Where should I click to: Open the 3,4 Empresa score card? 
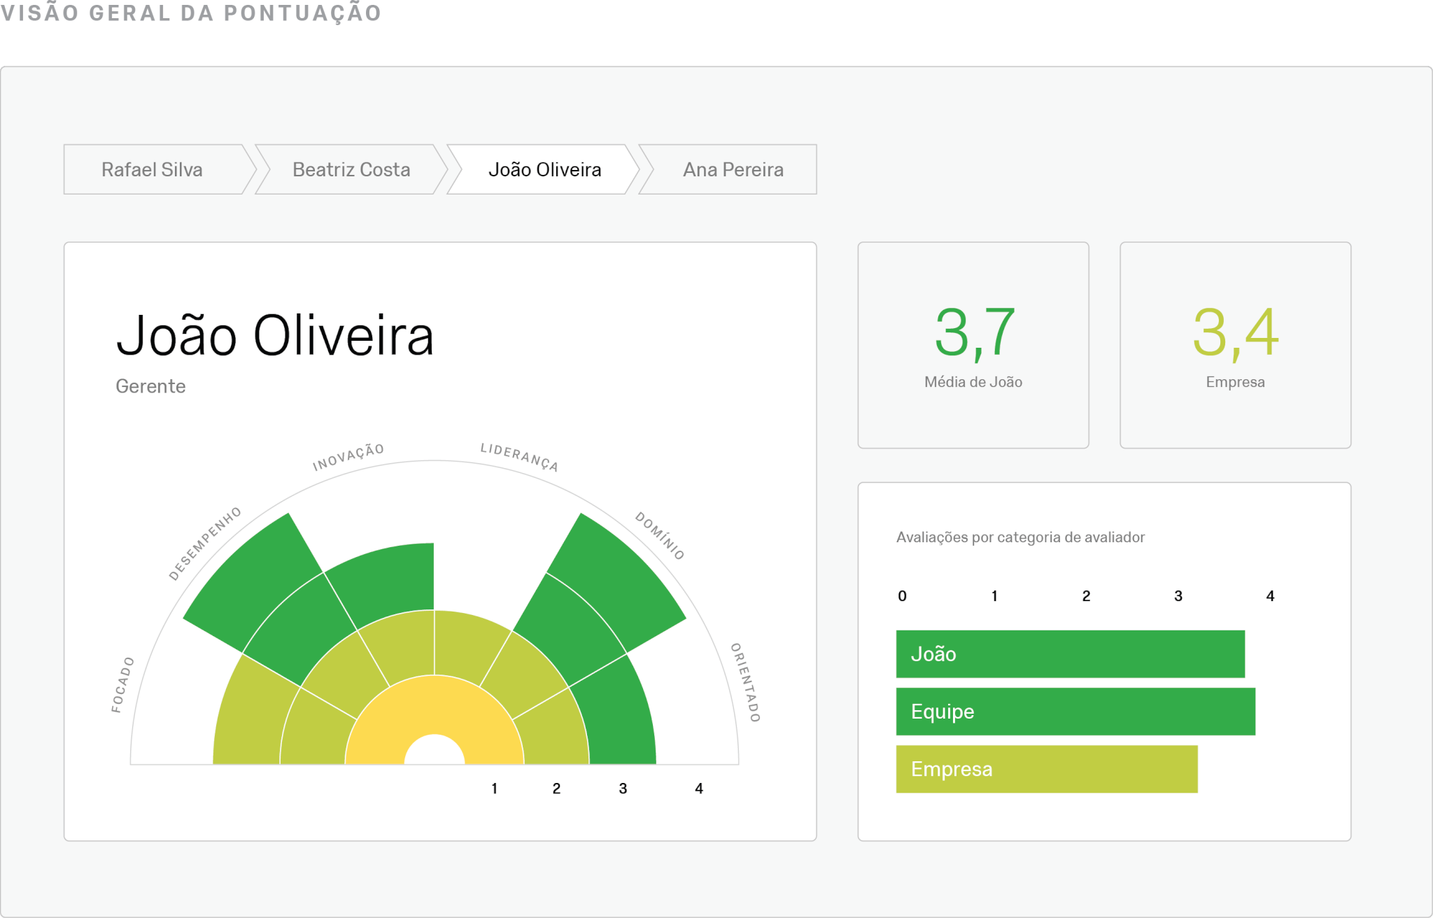[x=1235, y=345]
